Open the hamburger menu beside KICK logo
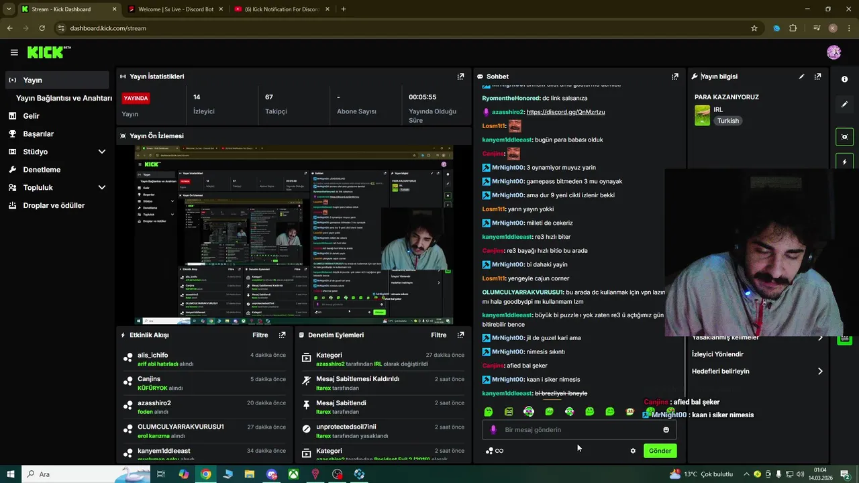The image size is (859, 483). point(14,52)
